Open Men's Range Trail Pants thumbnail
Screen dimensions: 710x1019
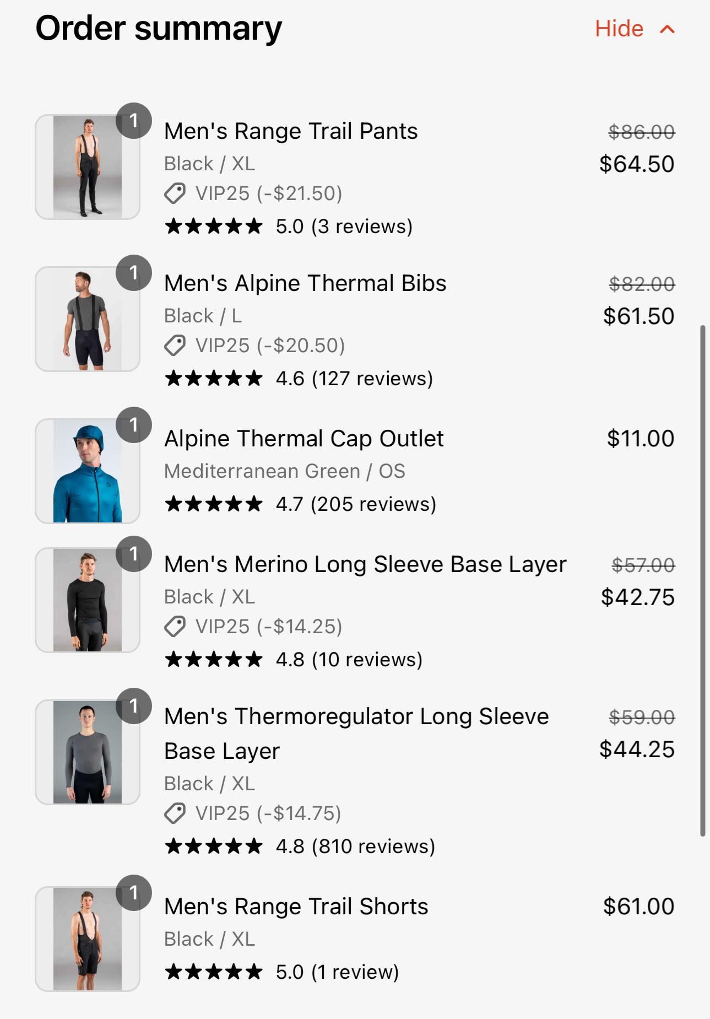pyautogui.click(x=87, y=167)
